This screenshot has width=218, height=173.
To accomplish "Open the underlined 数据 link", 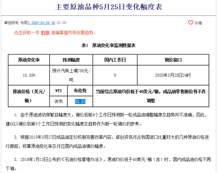I will pos(45,33).
